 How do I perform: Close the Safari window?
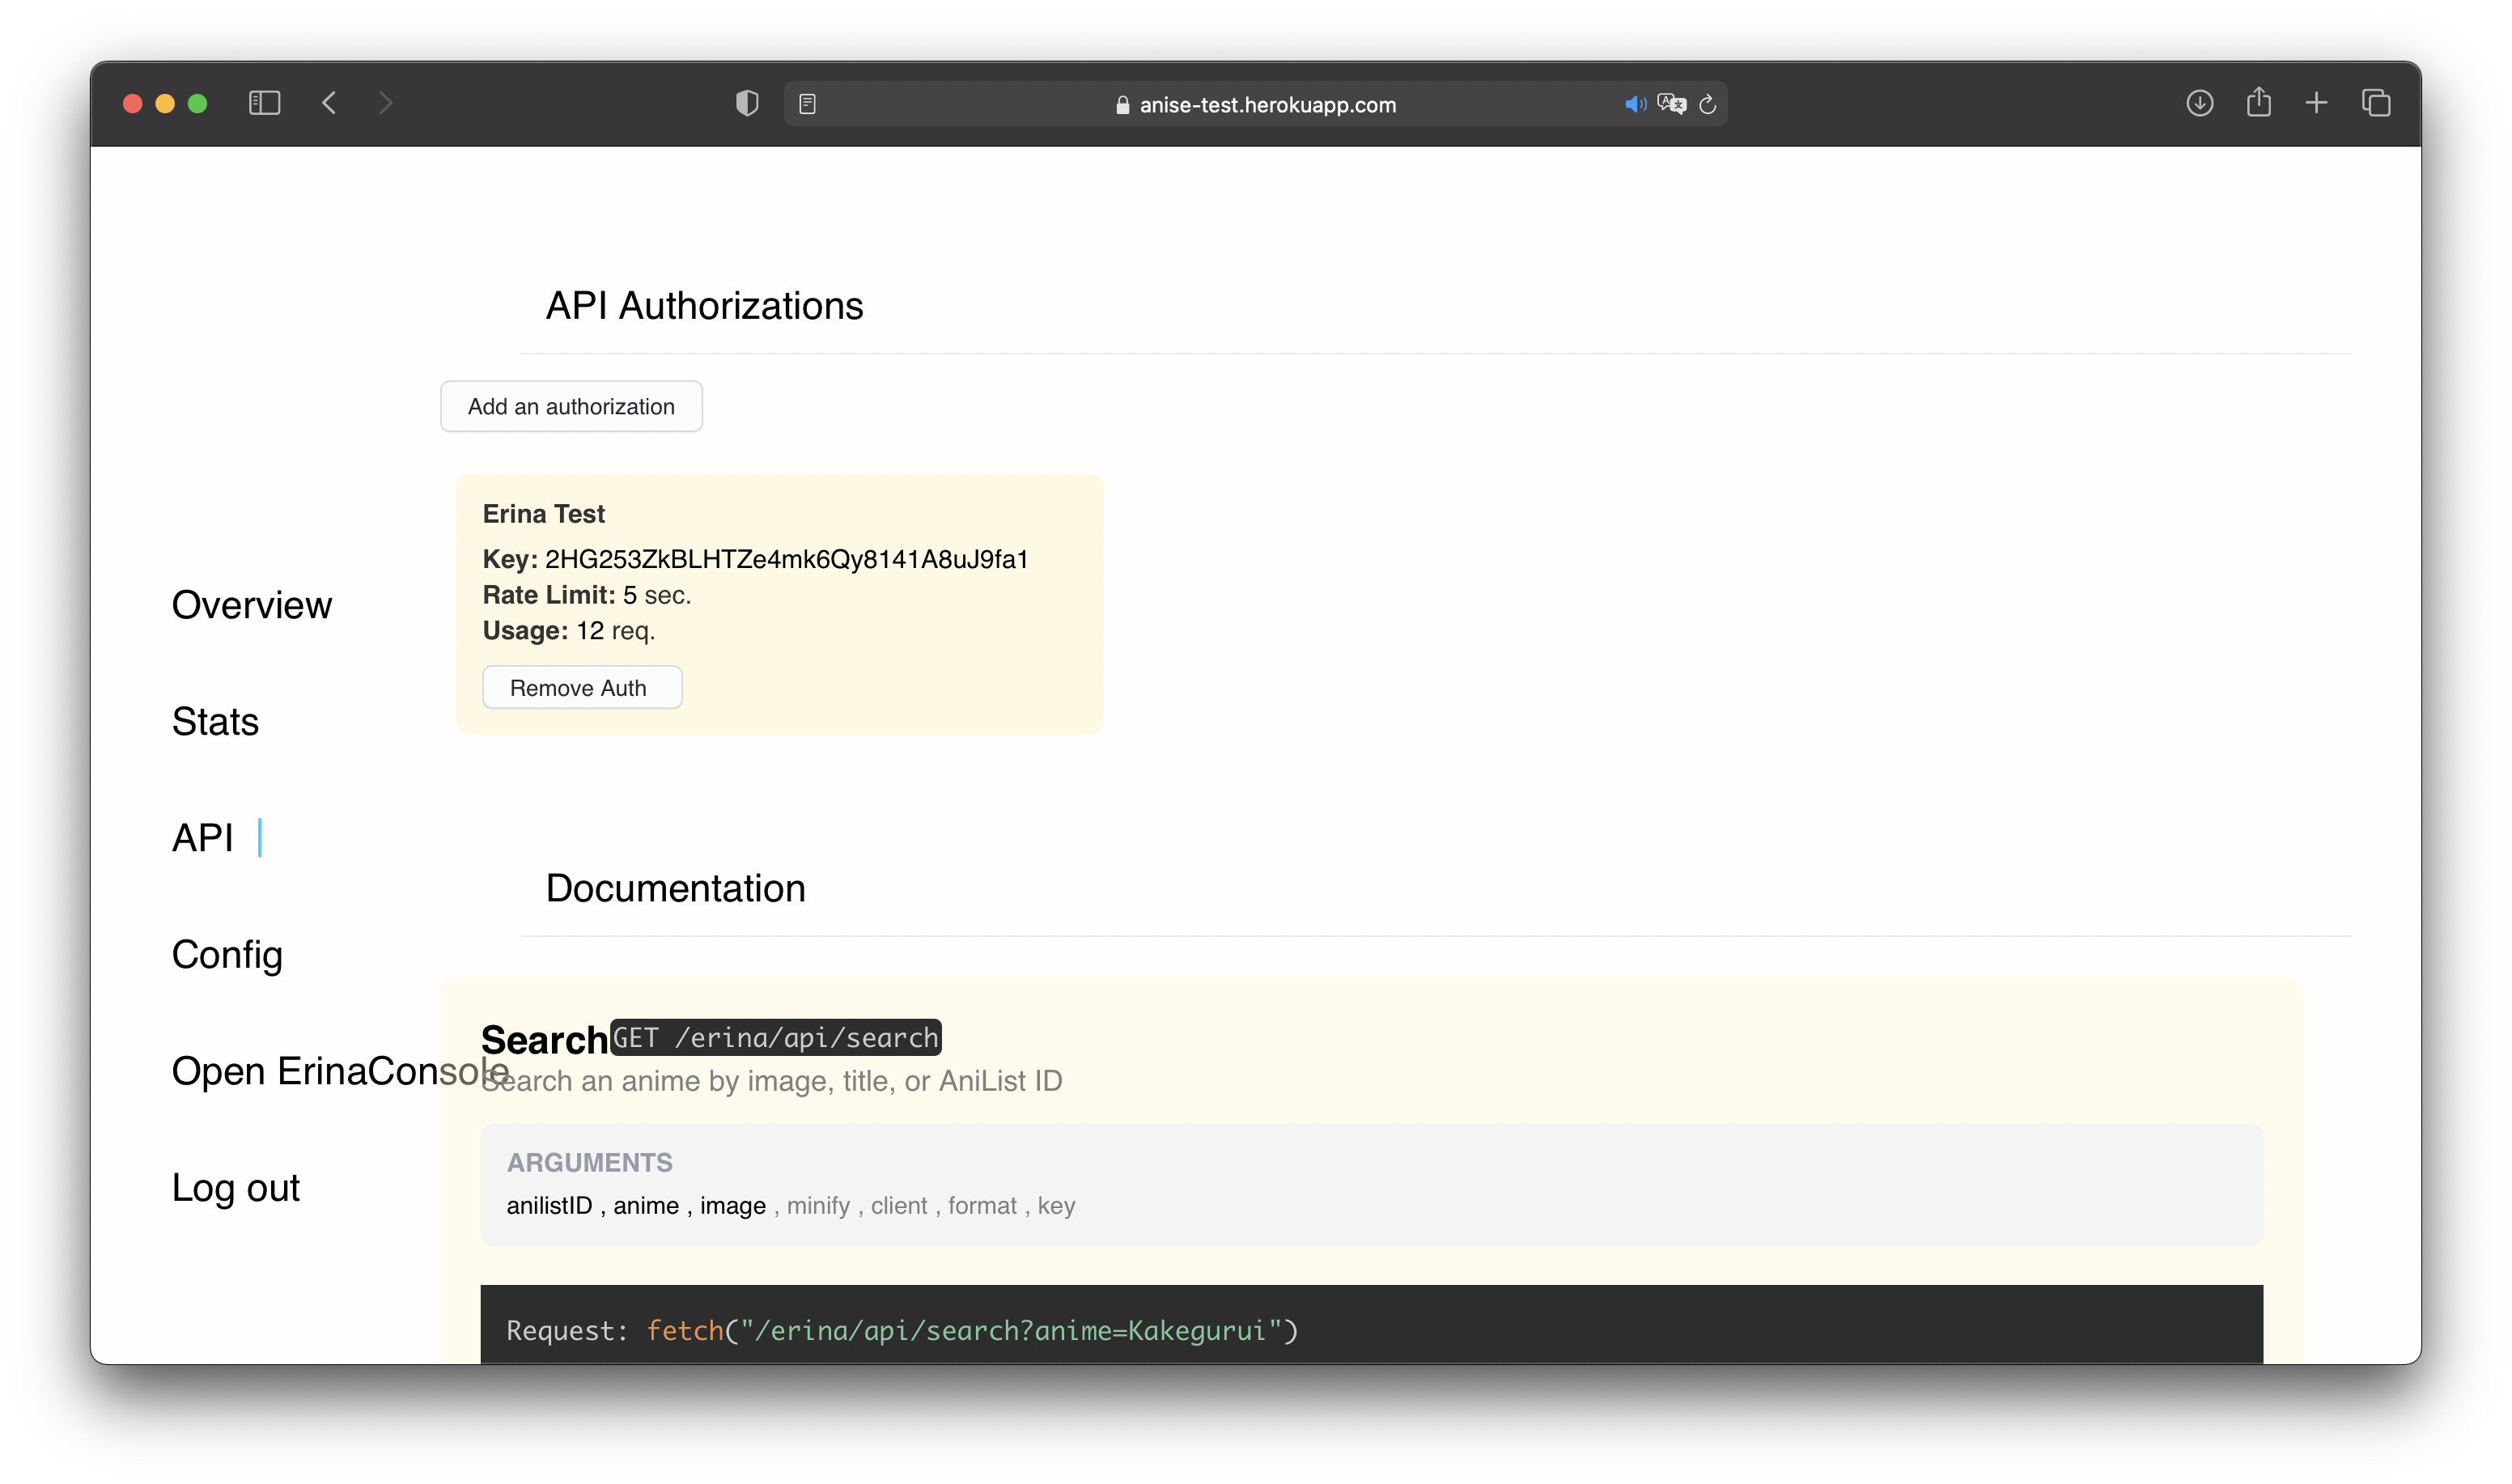[132, 103]
